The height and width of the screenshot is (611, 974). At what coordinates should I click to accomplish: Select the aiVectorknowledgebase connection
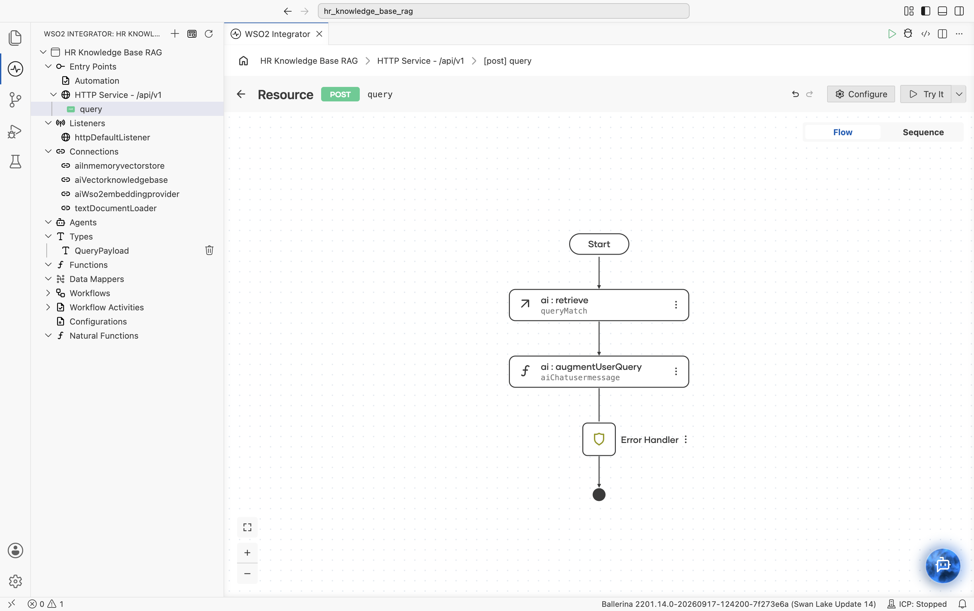point(121,180)
